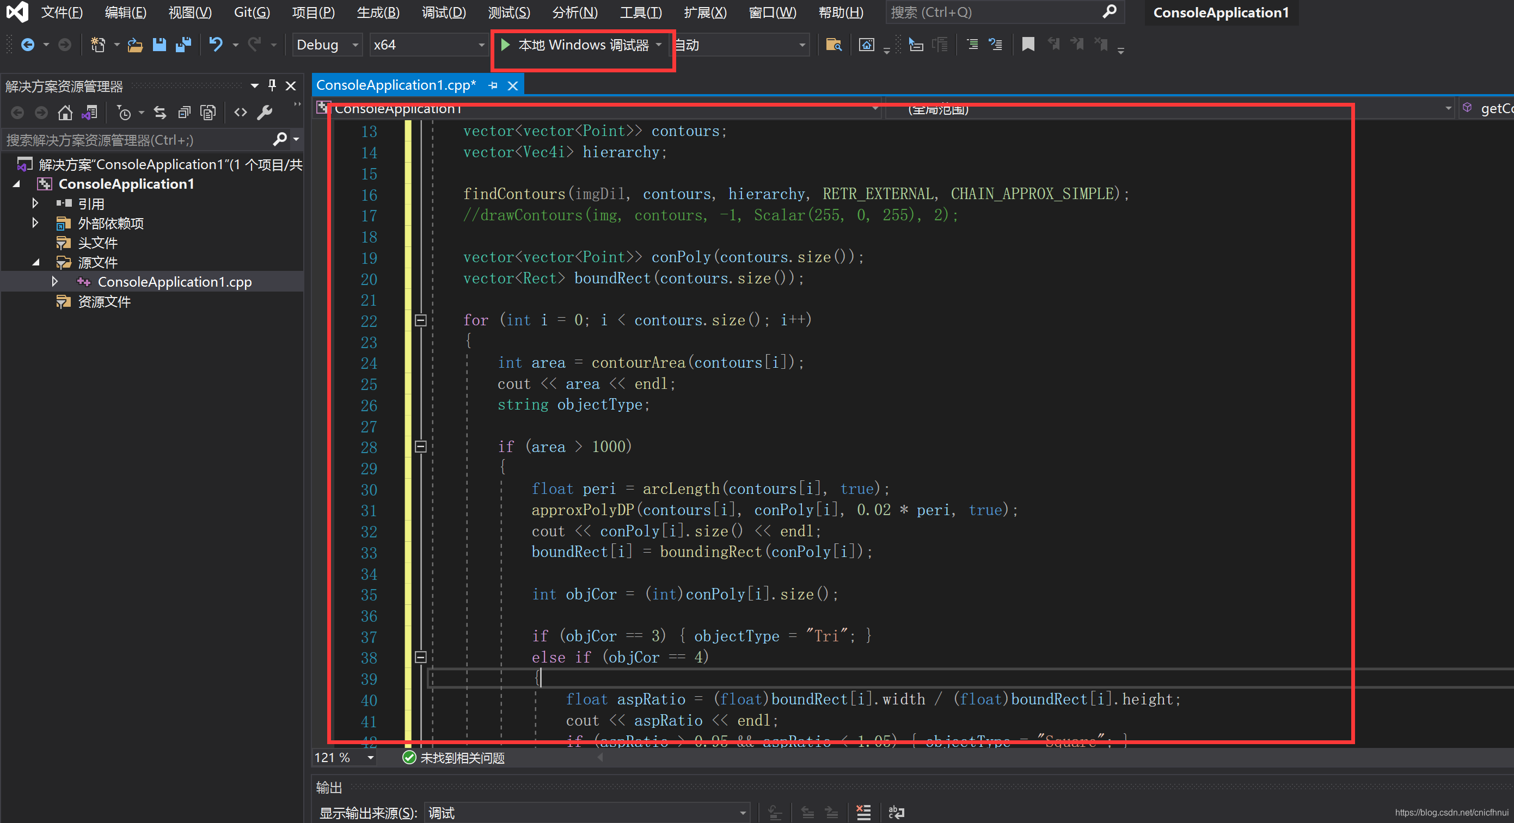Open the Git(G) menu
Screen dimensions: 1514x823
[252, 13]
